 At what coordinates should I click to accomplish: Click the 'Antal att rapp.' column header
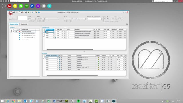[50, 29]
